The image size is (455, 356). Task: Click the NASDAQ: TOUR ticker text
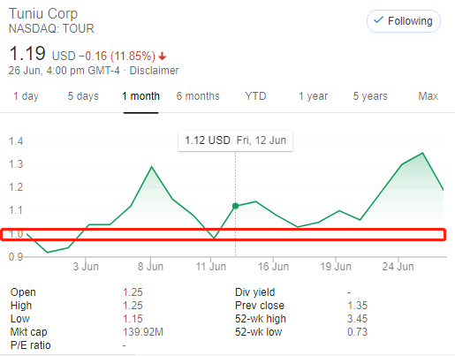[51, 28]
